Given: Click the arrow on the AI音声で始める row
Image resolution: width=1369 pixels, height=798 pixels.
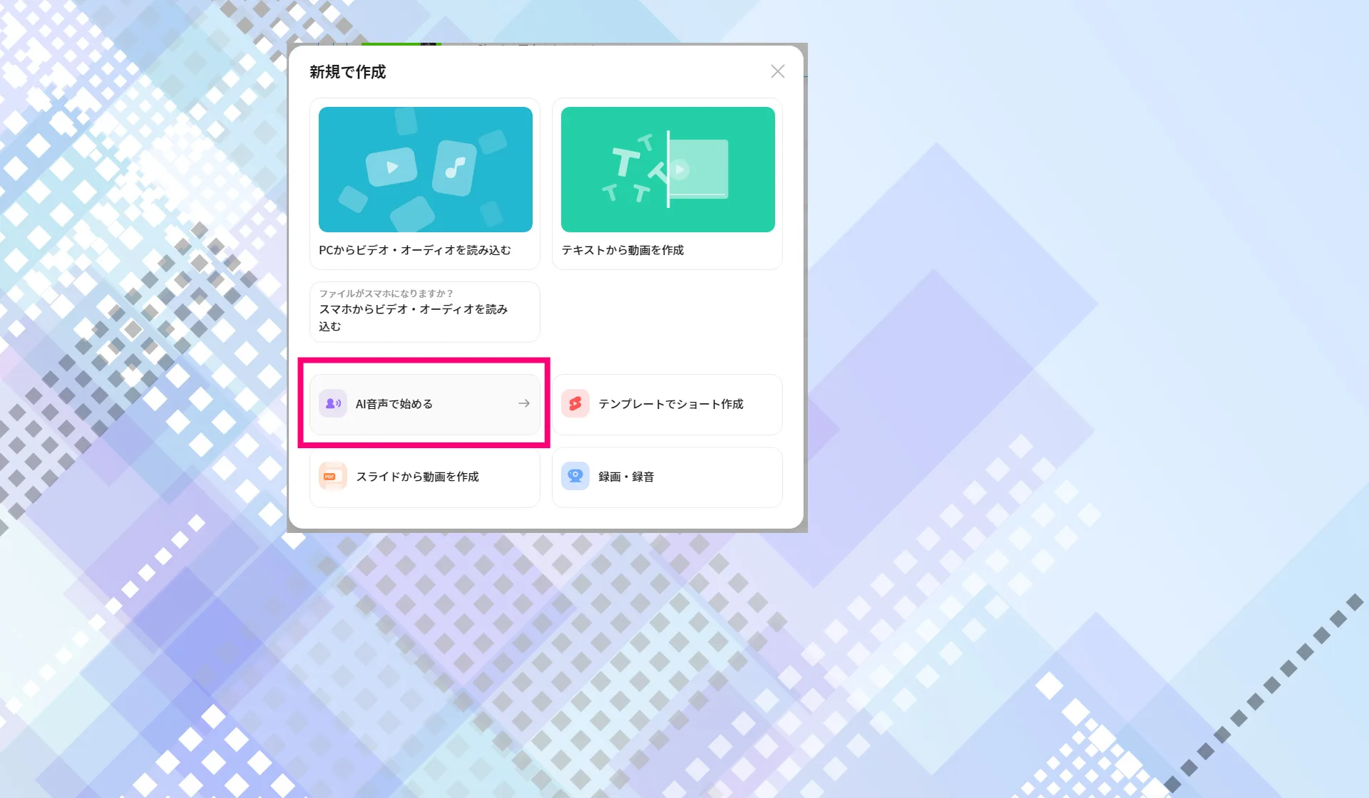Looking at the screenshot, I should pos(524,404).
